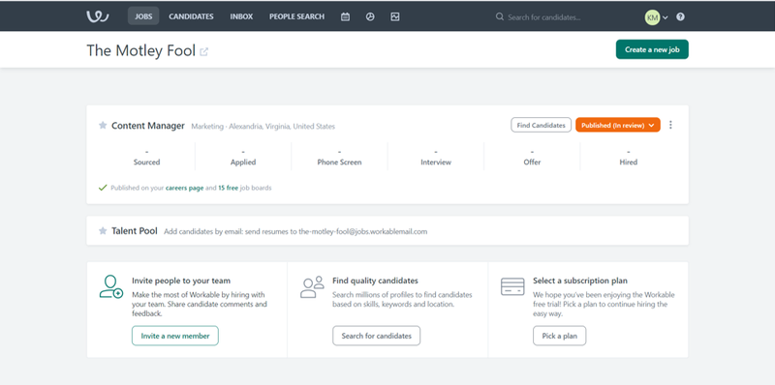Click the Select a subscription plan heading

click(x=580, y=281)
